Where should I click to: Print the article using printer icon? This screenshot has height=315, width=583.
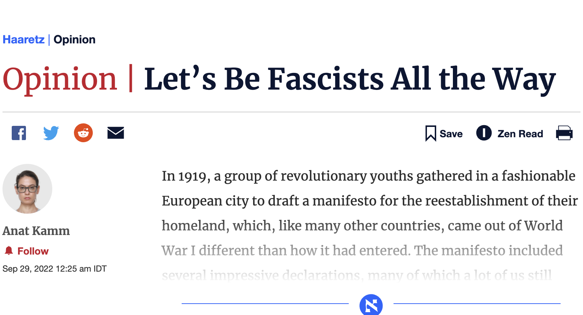564,133
